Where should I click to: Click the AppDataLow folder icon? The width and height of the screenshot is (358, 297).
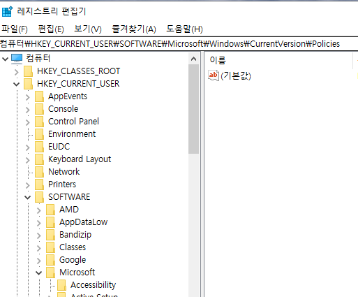pos(50,222)
